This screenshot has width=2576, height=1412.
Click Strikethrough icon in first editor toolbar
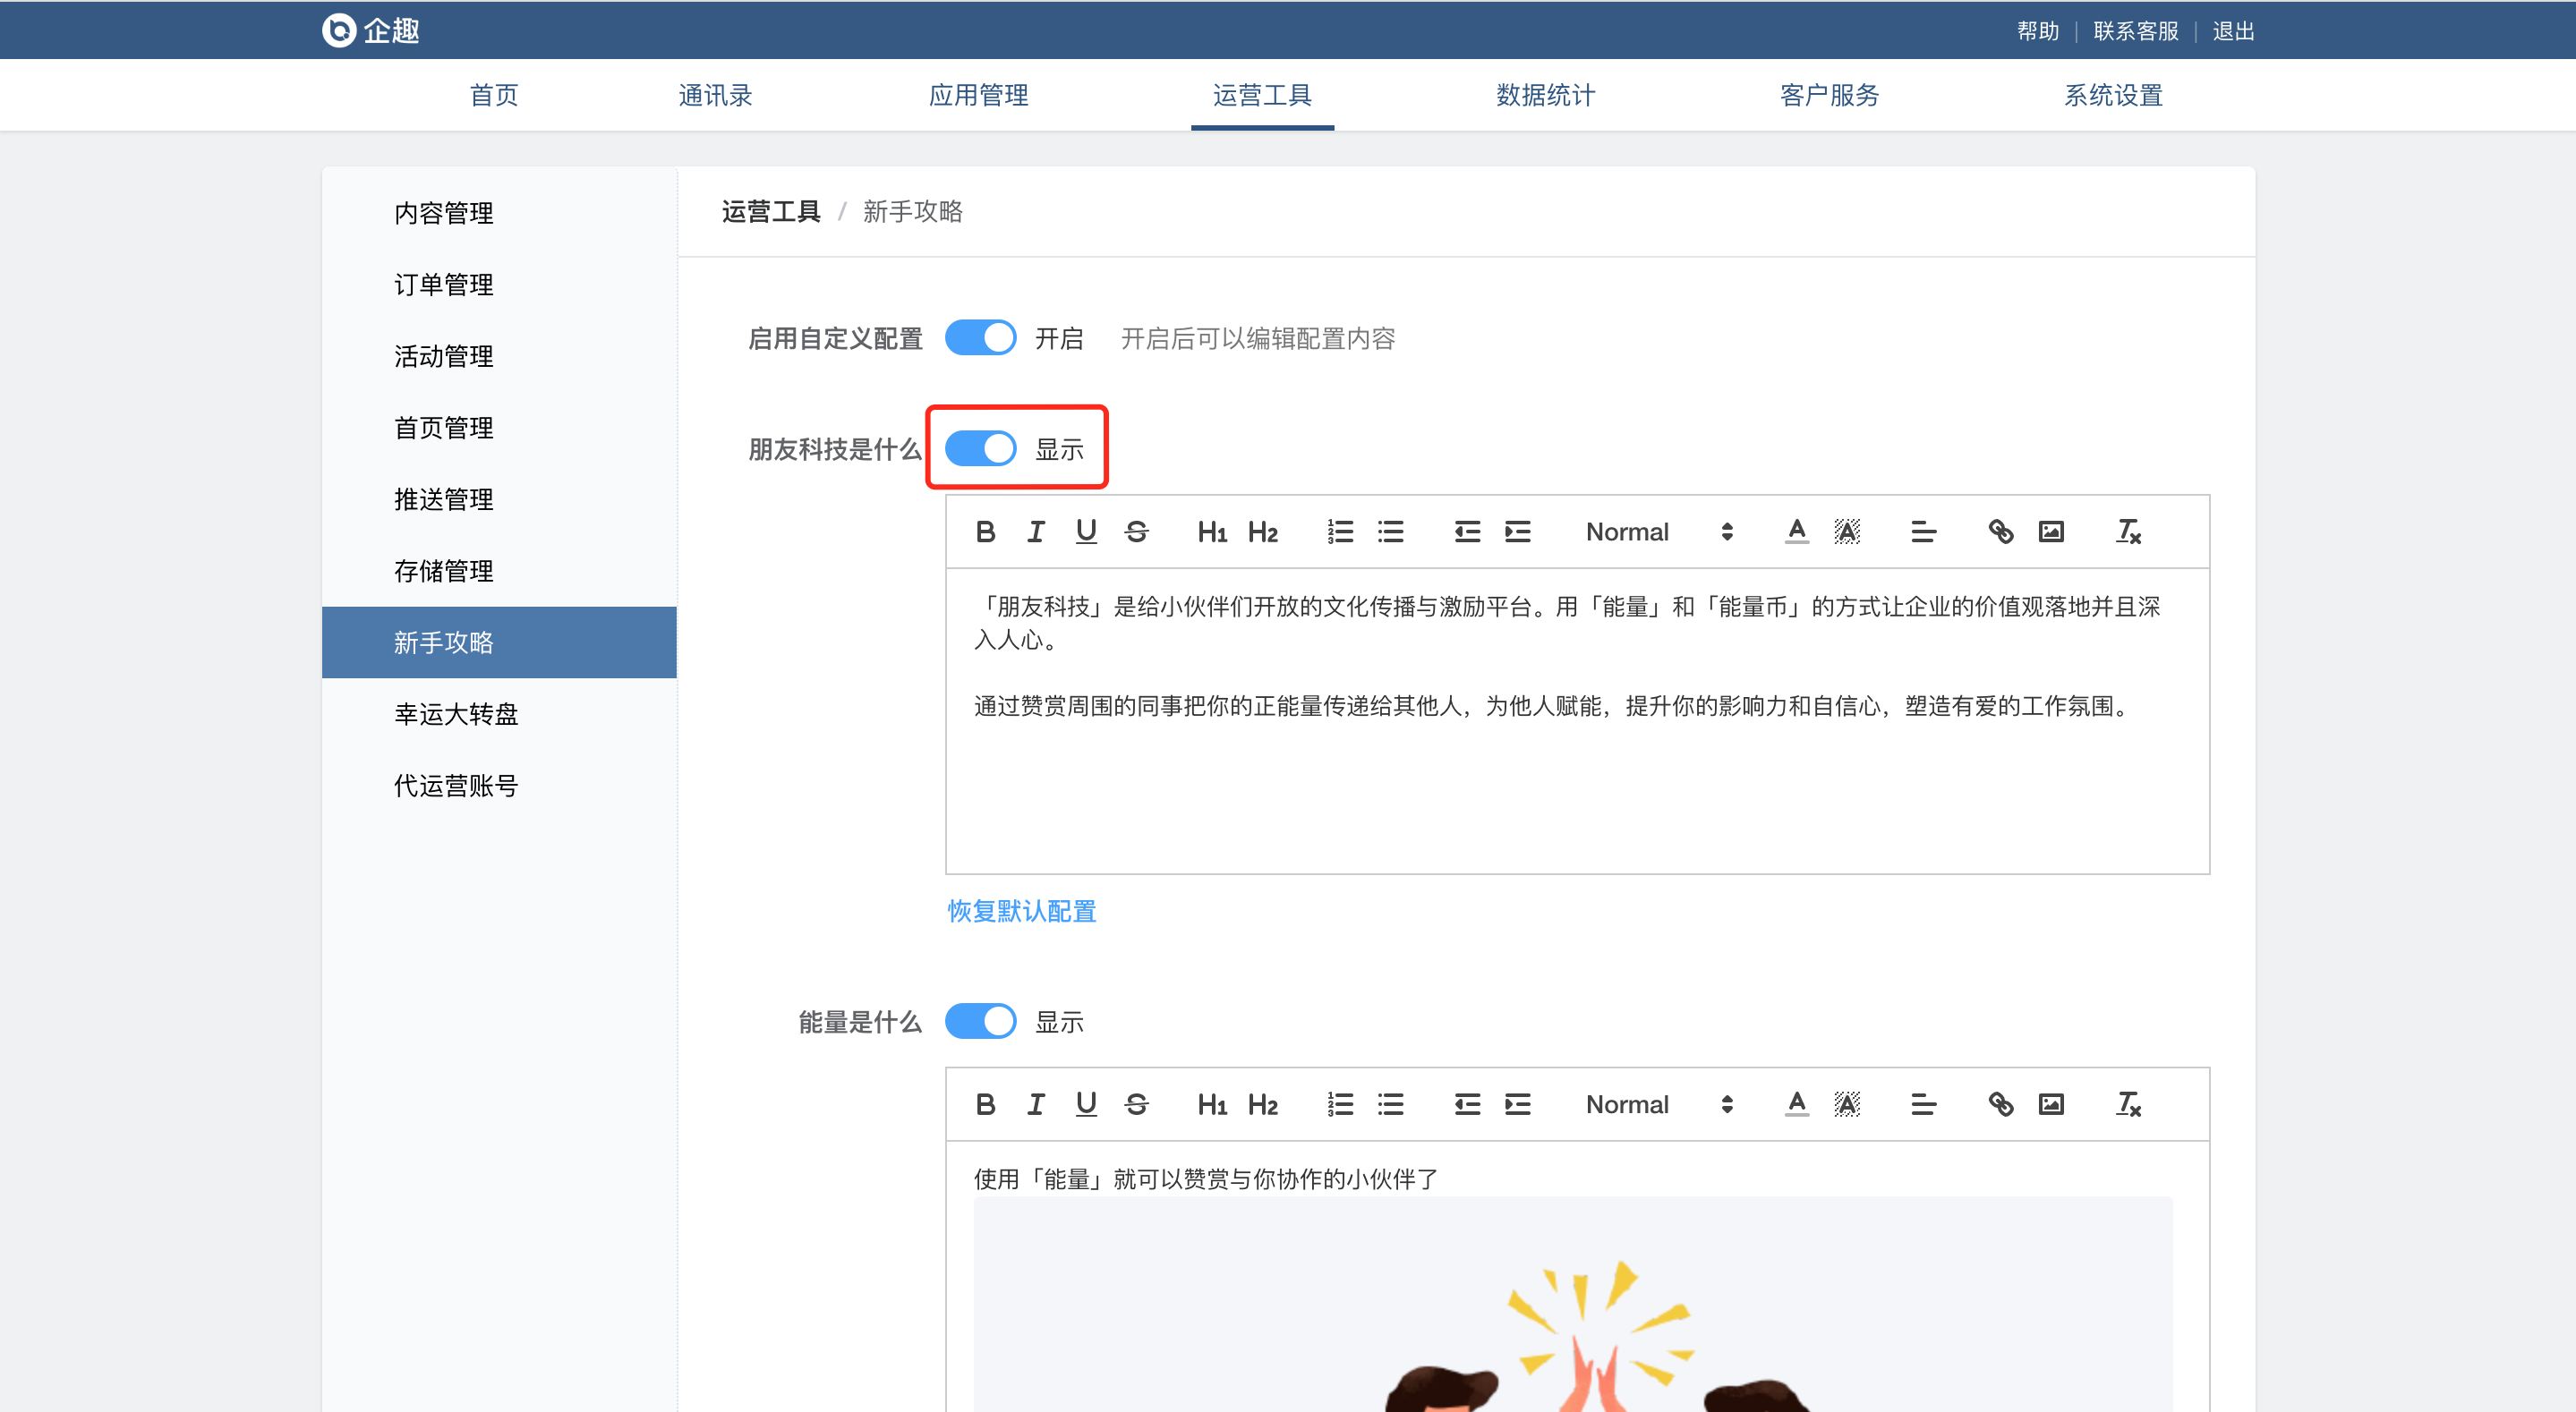(1136, 532)
